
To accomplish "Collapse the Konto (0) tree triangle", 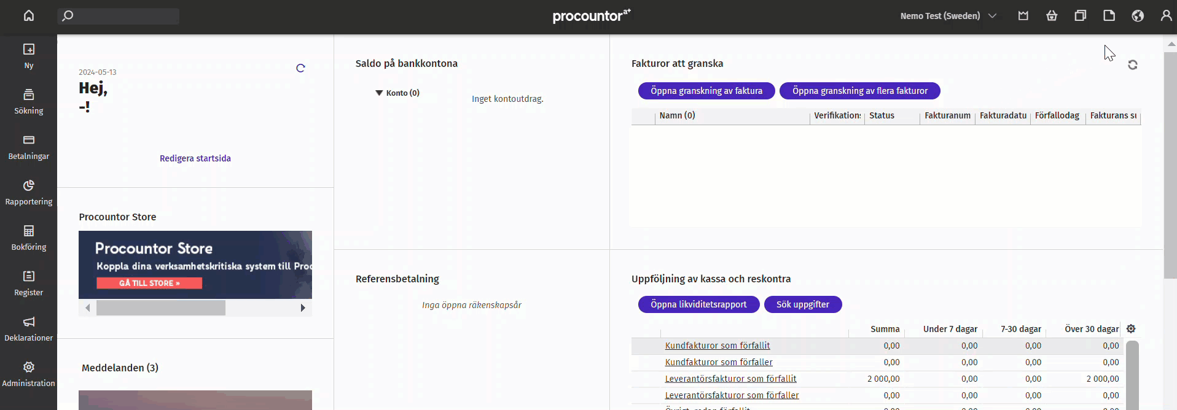I will pyautogui.click(x=379, y=93).
